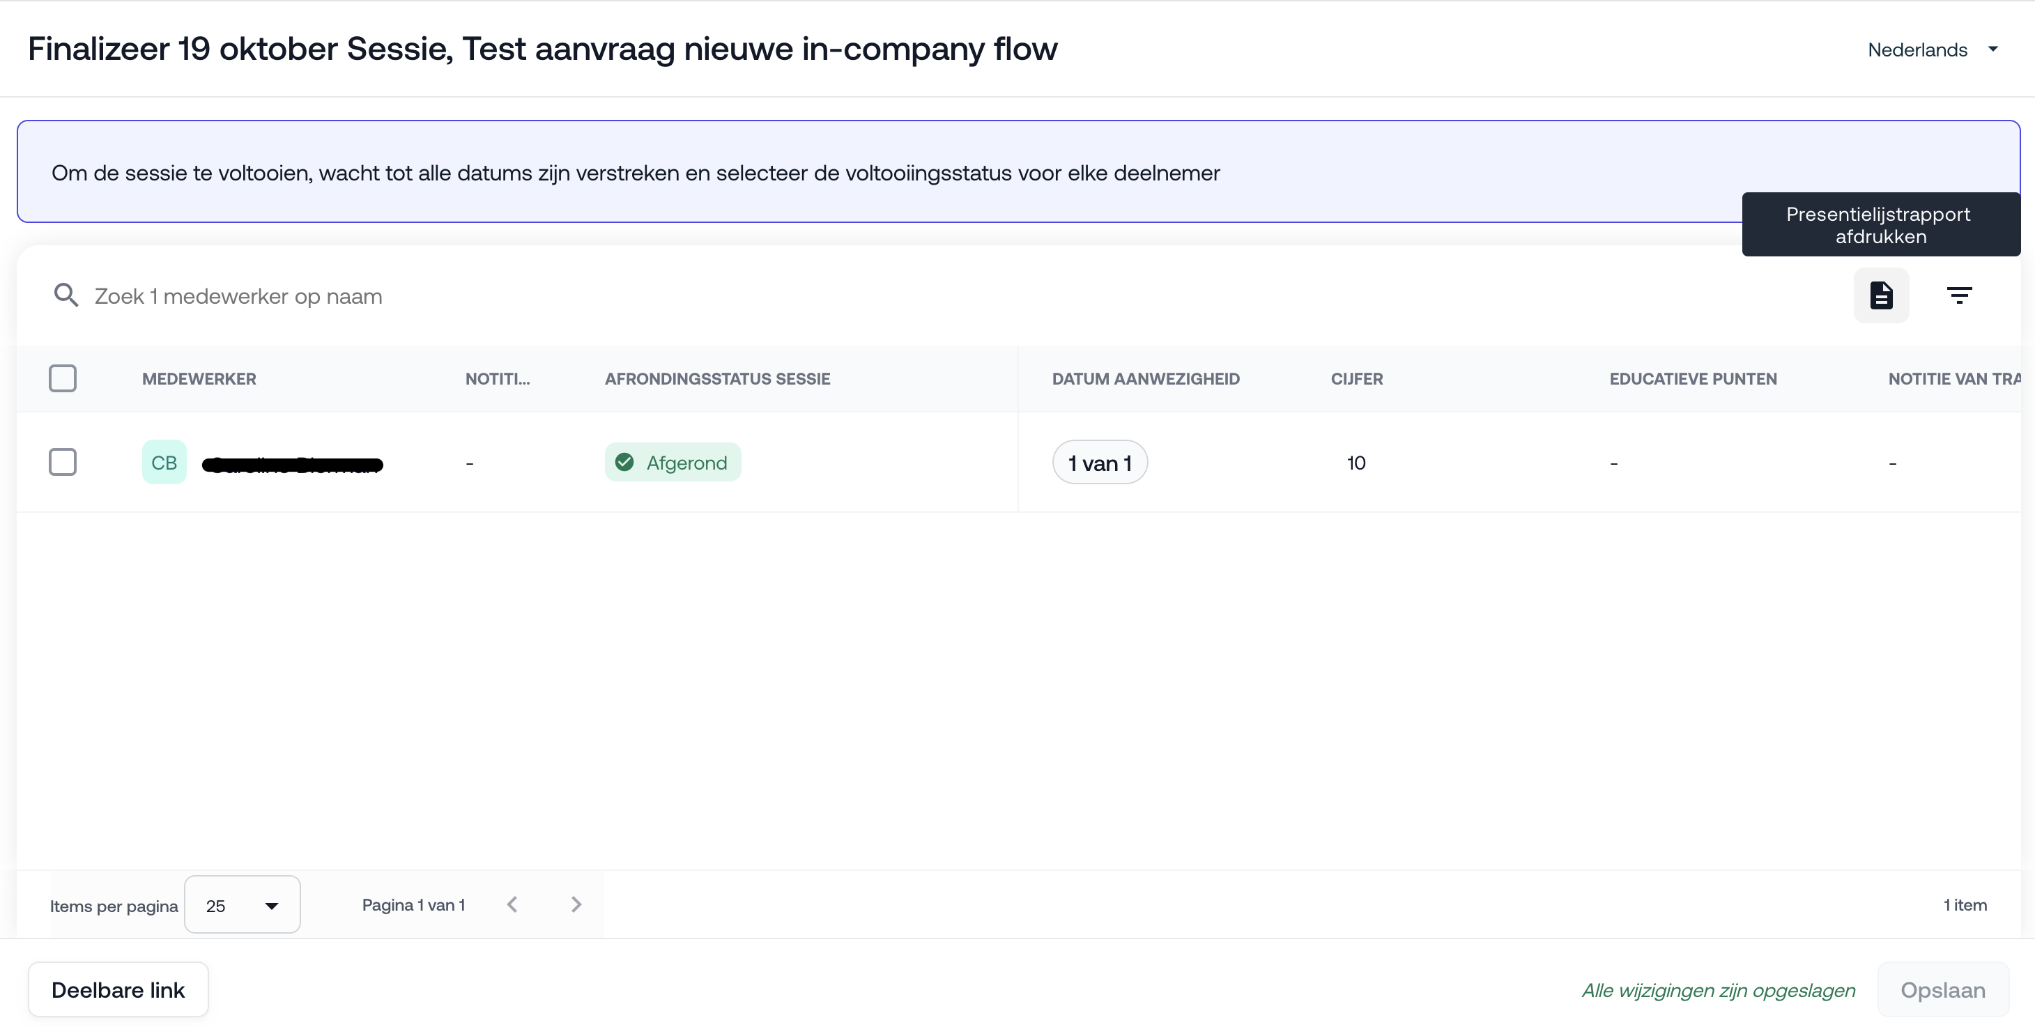Click the Pagina 1 van 1 label

(x=413, y=904)
